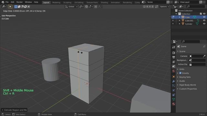Collapse the Collection in outliner
The image size is (207, 116).
click(176, 14)
